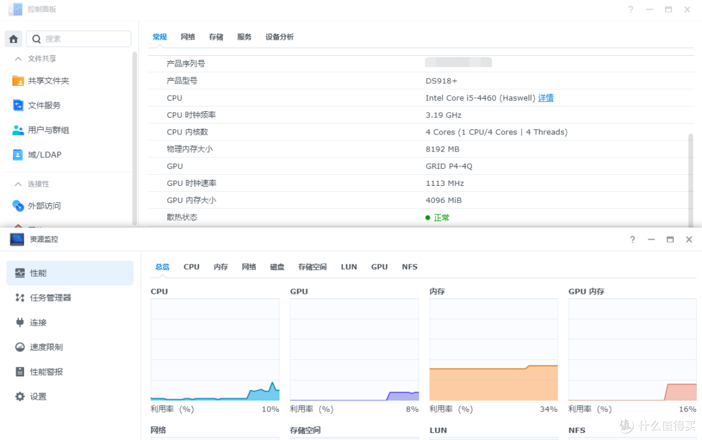
Task: Click the cores value 4 Cores
Action: pyautogui.click(x=497, y=132)
